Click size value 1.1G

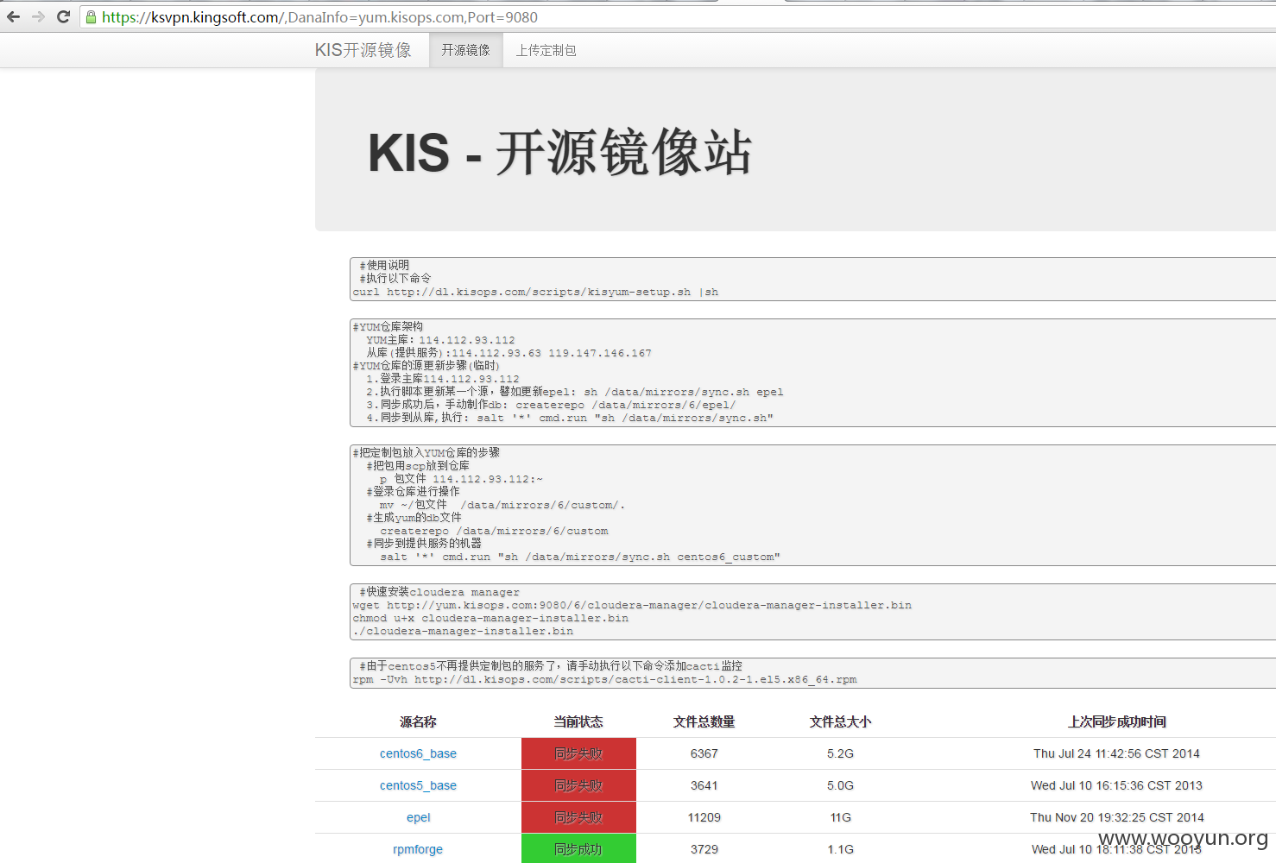(840, 849)
